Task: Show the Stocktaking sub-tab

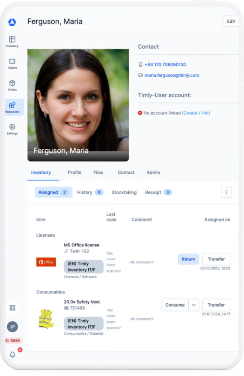Action: [x=124, y=192]
